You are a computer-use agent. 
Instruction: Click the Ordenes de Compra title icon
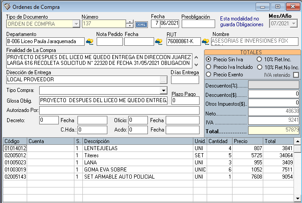point(7,7)
